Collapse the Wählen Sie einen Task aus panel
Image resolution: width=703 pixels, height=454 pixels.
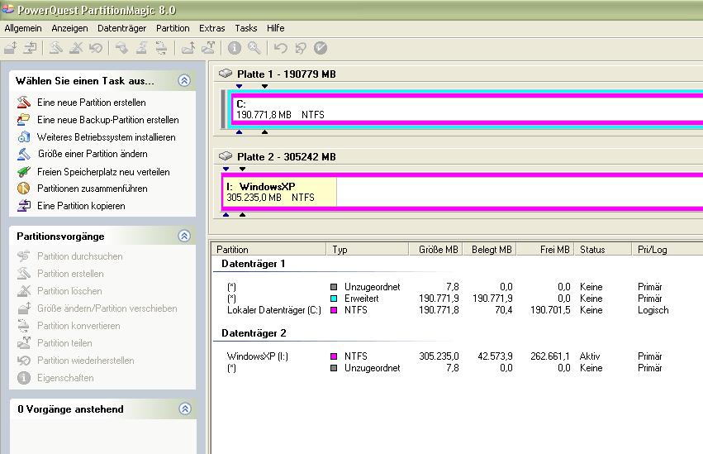click(x=184, y=80)
